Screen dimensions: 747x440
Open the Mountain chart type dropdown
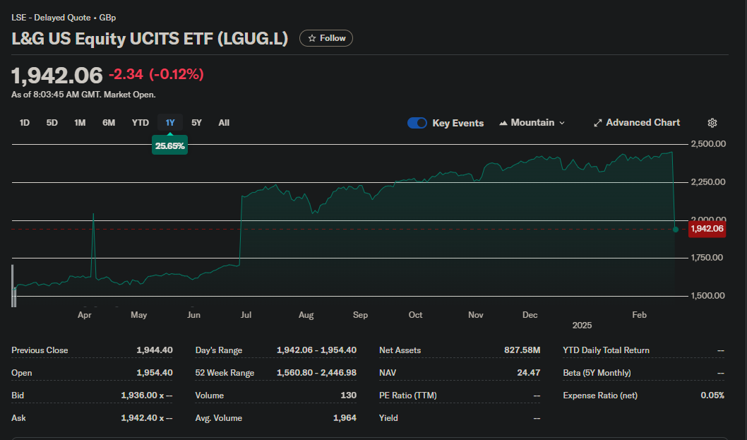532,123
